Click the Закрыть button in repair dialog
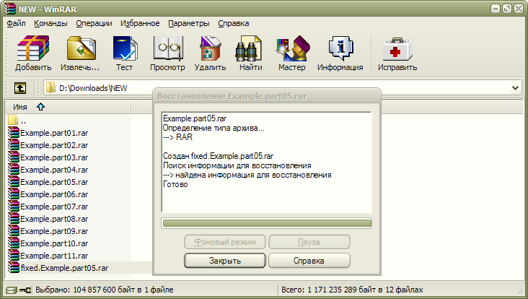This screenshot has width=528, height=299. pyautogui.click(x=225, y=261)
